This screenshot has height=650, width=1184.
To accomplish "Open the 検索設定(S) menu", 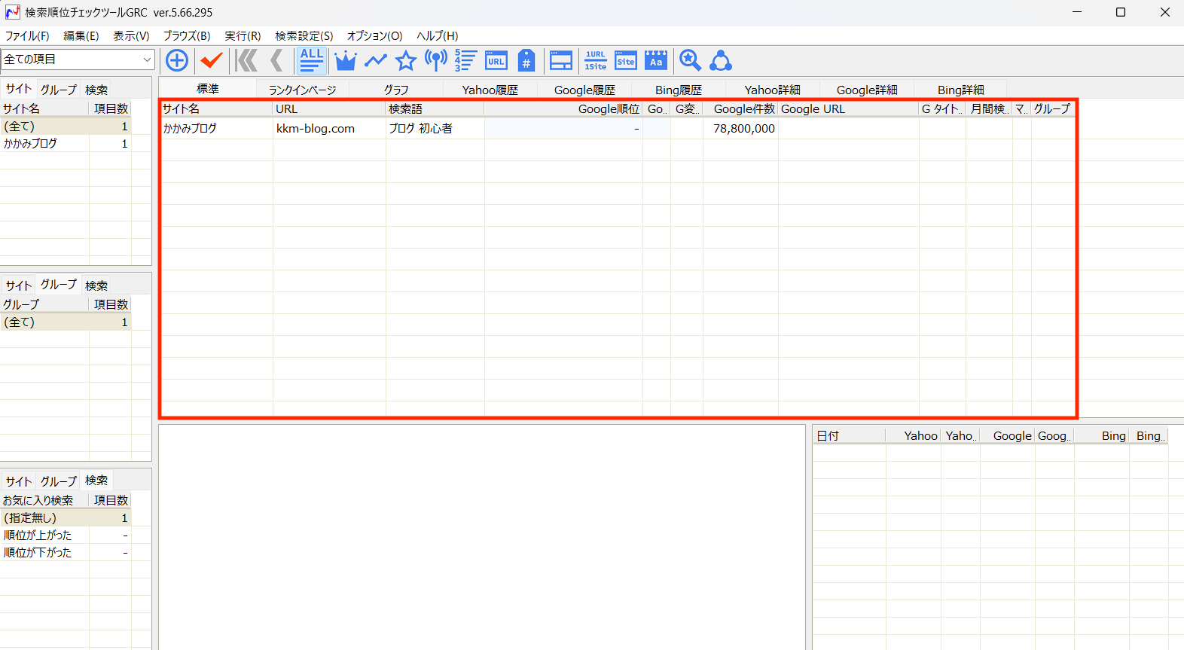I will click(x=304, y=35).
